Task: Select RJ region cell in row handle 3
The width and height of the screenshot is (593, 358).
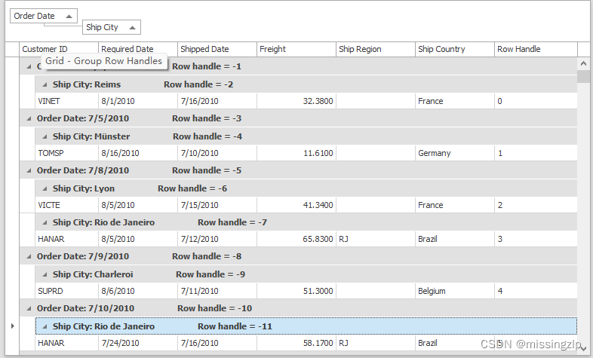Action: coord(376,239)
